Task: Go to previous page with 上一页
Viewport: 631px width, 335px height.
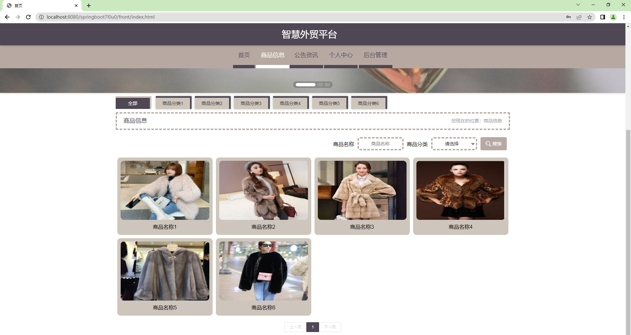Action: point(295,327)
